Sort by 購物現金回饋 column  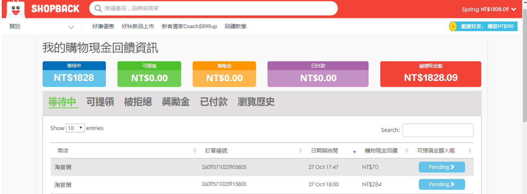(x=384, y=151)
